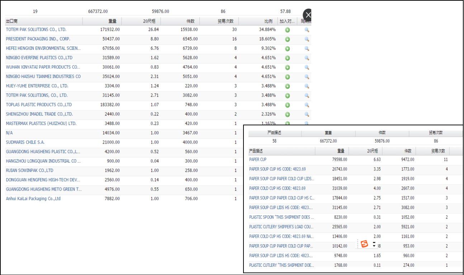Open TOTEM PAK SOLUTIONS CO., LTD. link
This screenshot has height=275, width=464.
click(x=36, y=30)
